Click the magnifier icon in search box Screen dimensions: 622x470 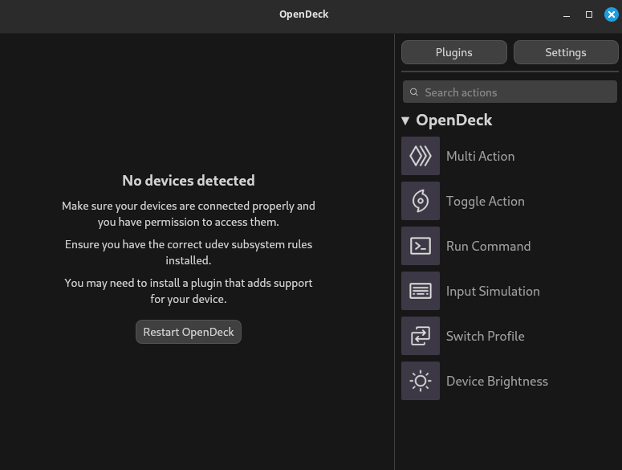click(414, 92)
